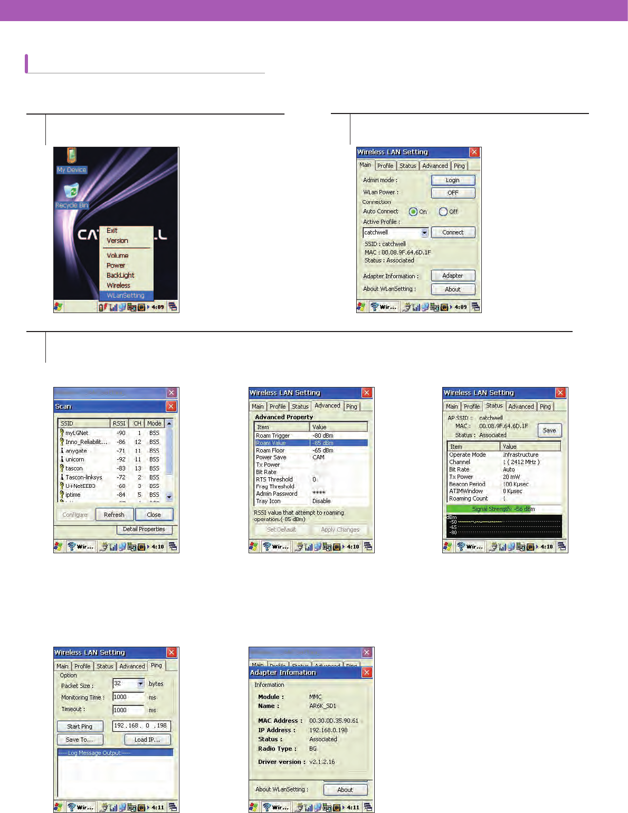
Task: Open Advanced tab in the Status tab window
Action: tap(521, 406)
